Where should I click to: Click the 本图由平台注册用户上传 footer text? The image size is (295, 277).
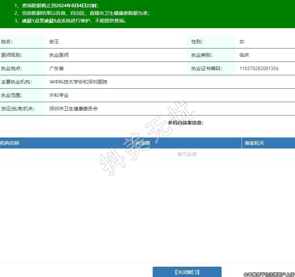pos(269,274)
